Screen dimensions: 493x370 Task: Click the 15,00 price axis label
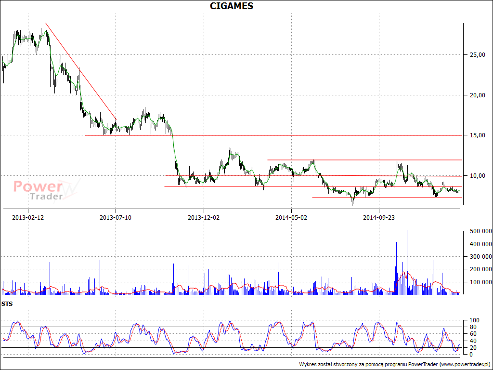478,135
